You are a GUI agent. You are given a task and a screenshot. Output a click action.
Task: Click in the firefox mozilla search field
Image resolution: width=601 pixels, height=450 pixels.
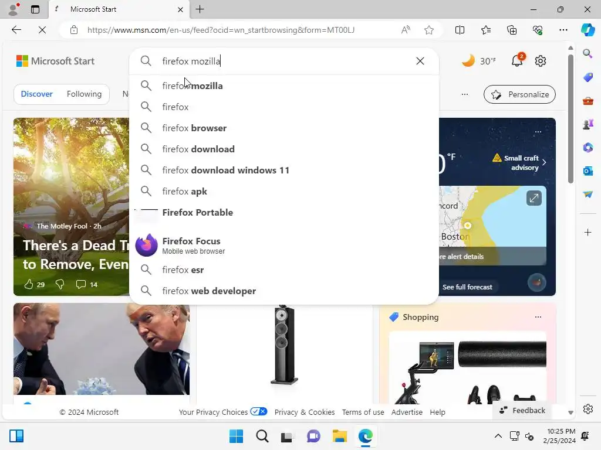coord(283,61)
